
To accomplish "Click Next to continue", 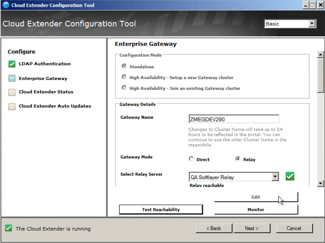I will (x=252, y=228).
